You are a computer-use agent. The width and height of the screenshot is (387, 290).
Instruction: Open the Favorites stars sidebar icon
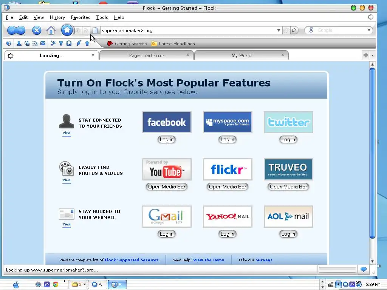click(x=53, y=43)
